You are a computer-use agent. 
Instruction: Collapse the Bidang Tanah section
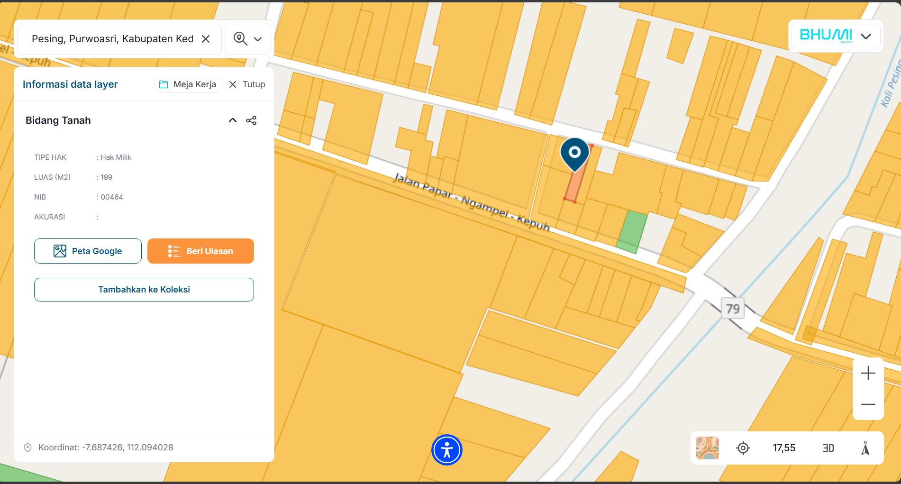pyautogui.click(x=233, y=120)
